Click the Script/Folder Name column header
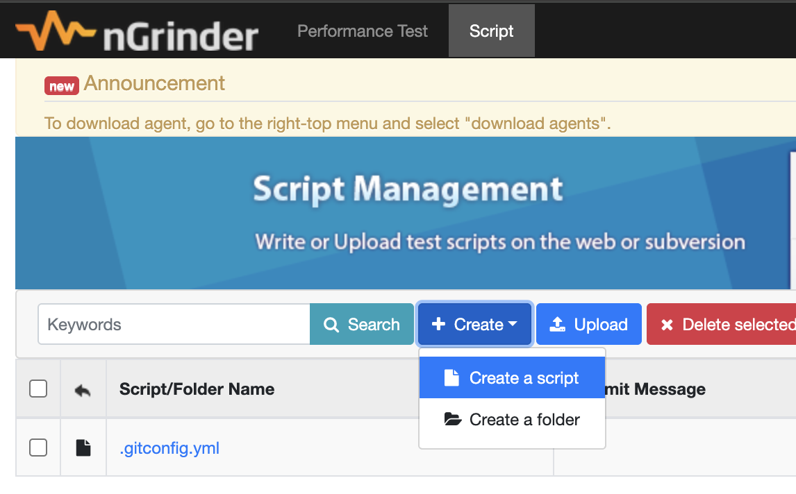The height and width of the screenshot is (494, 796). [197, 389]
